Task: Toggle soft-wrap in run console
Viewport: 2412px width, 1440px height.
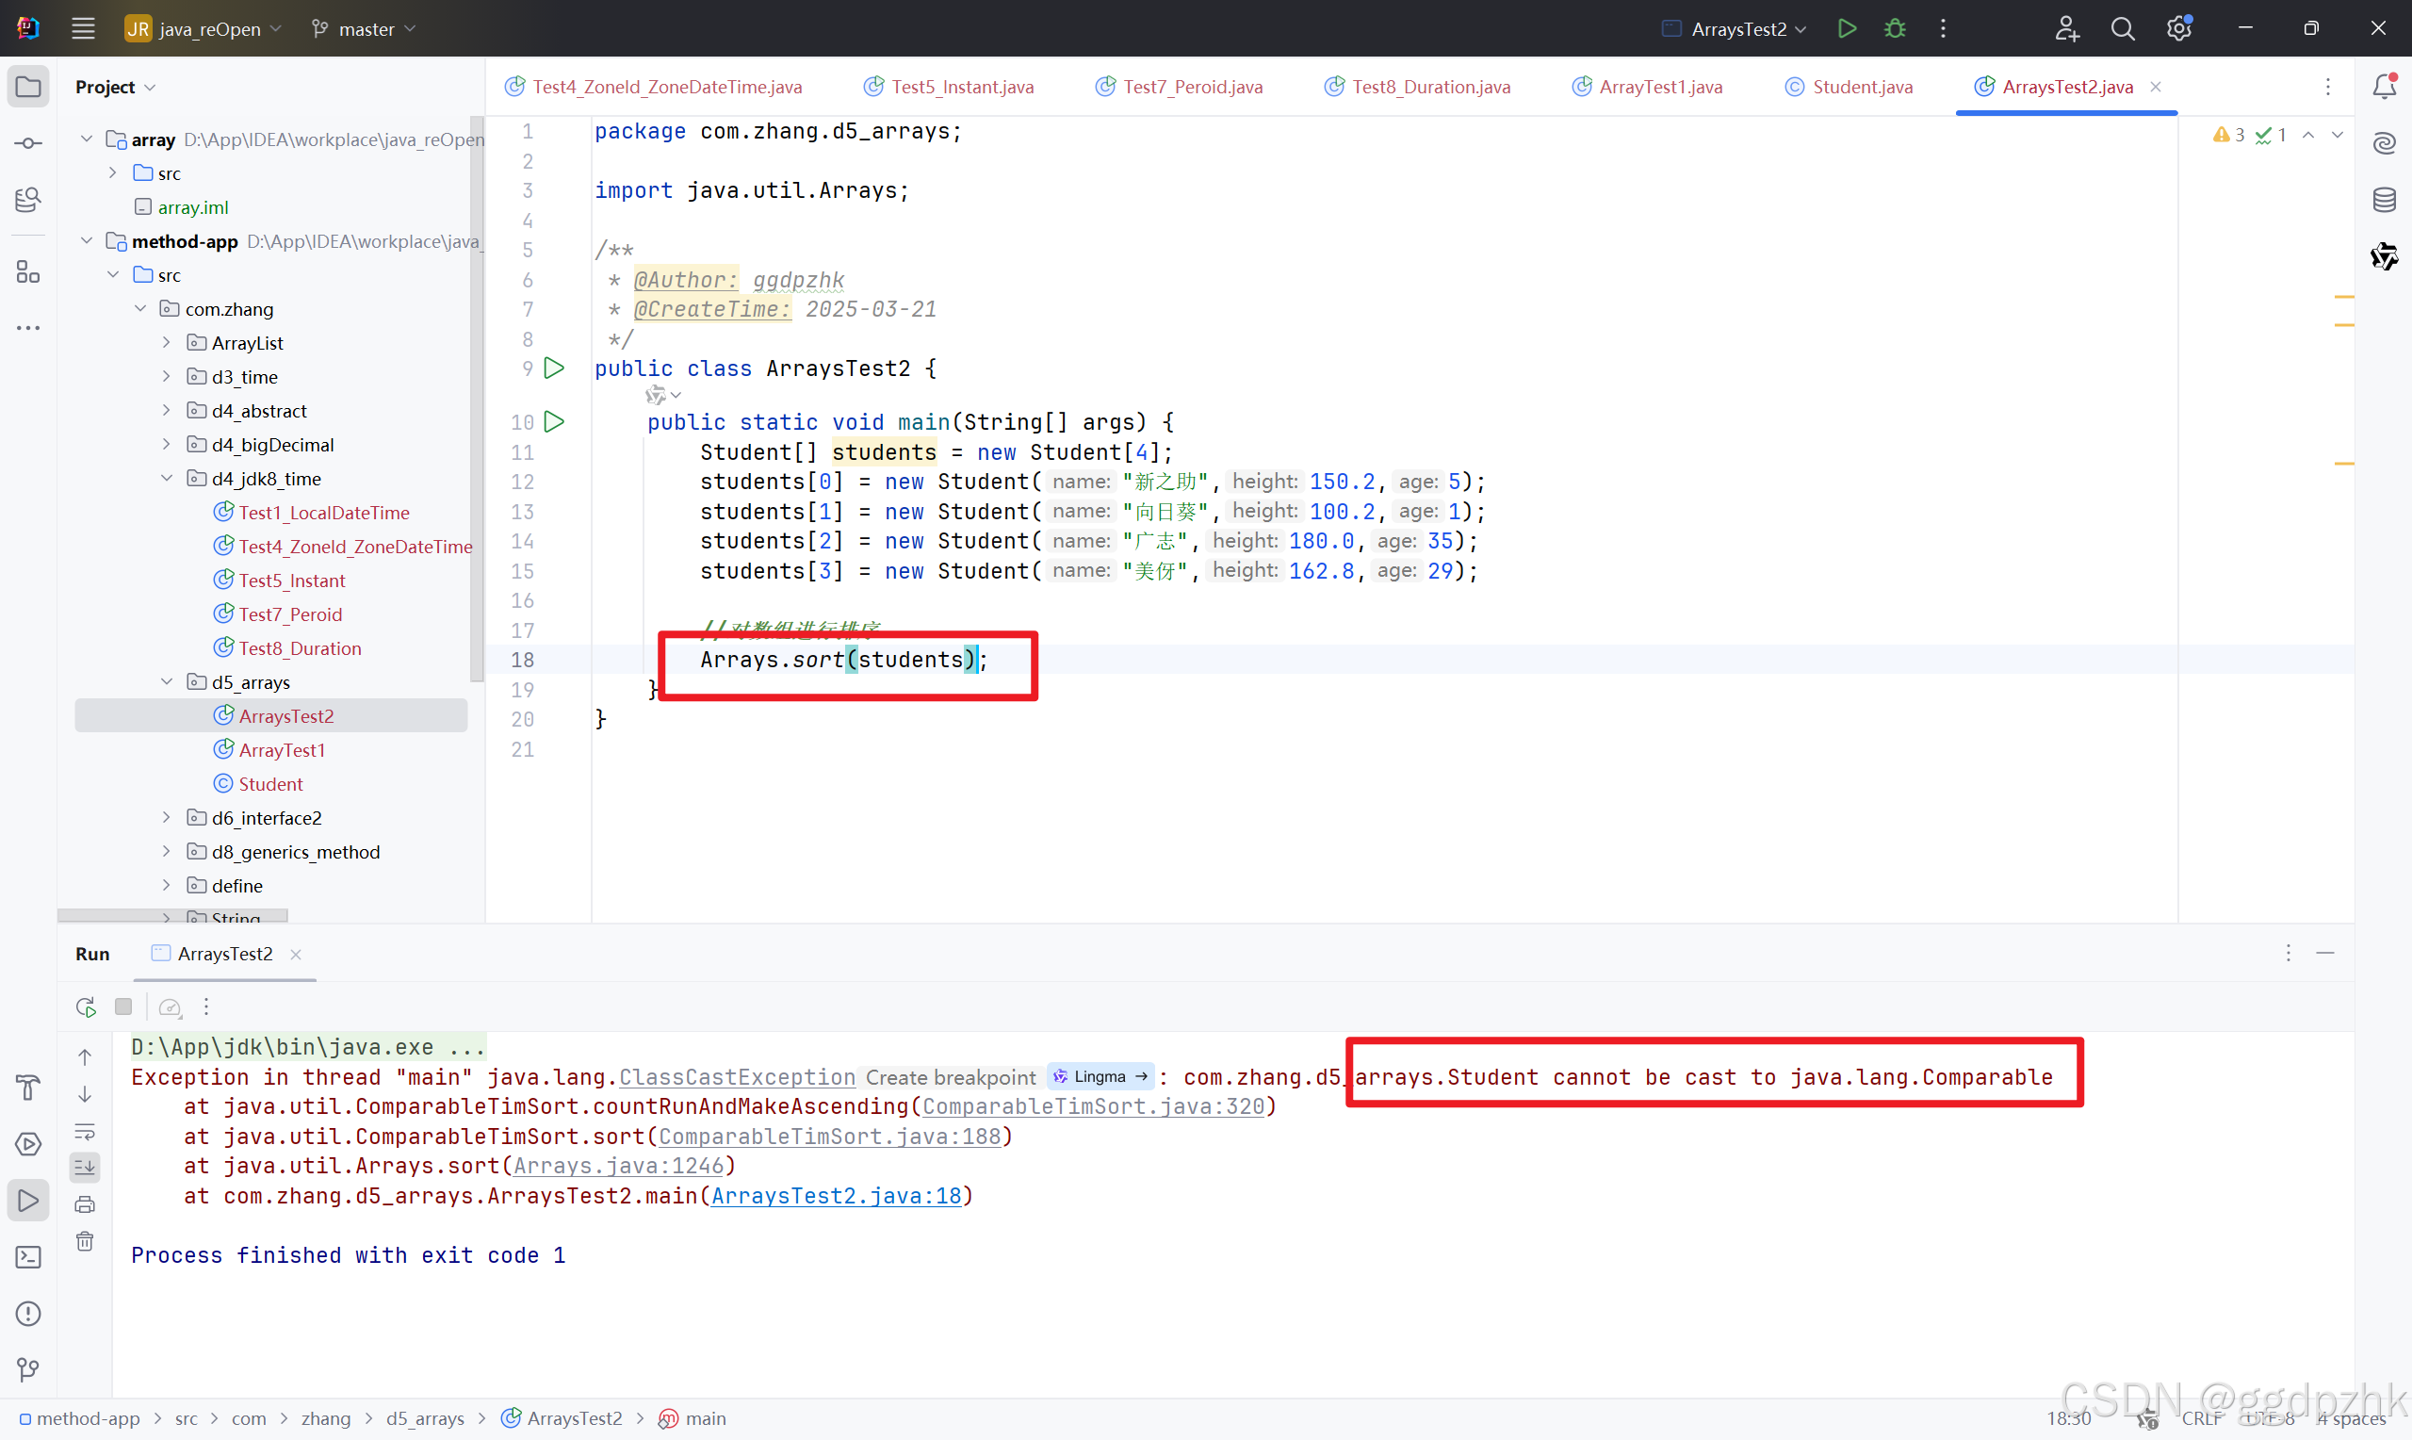Action: pos(86,1132)
